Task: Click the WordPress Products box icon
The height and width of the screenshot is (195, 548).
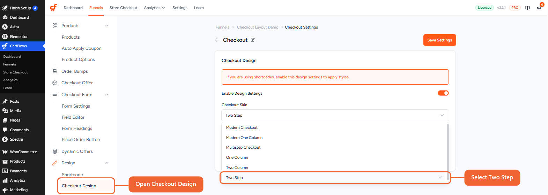Action: point(5,162)
